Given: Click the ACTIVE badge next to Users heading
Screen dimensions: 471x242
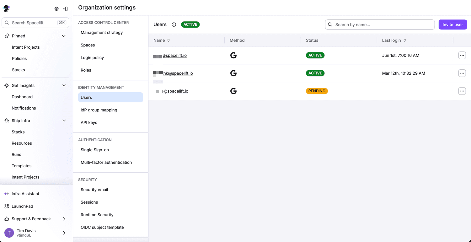Looking at the screenshot, I should click(190, 24).
